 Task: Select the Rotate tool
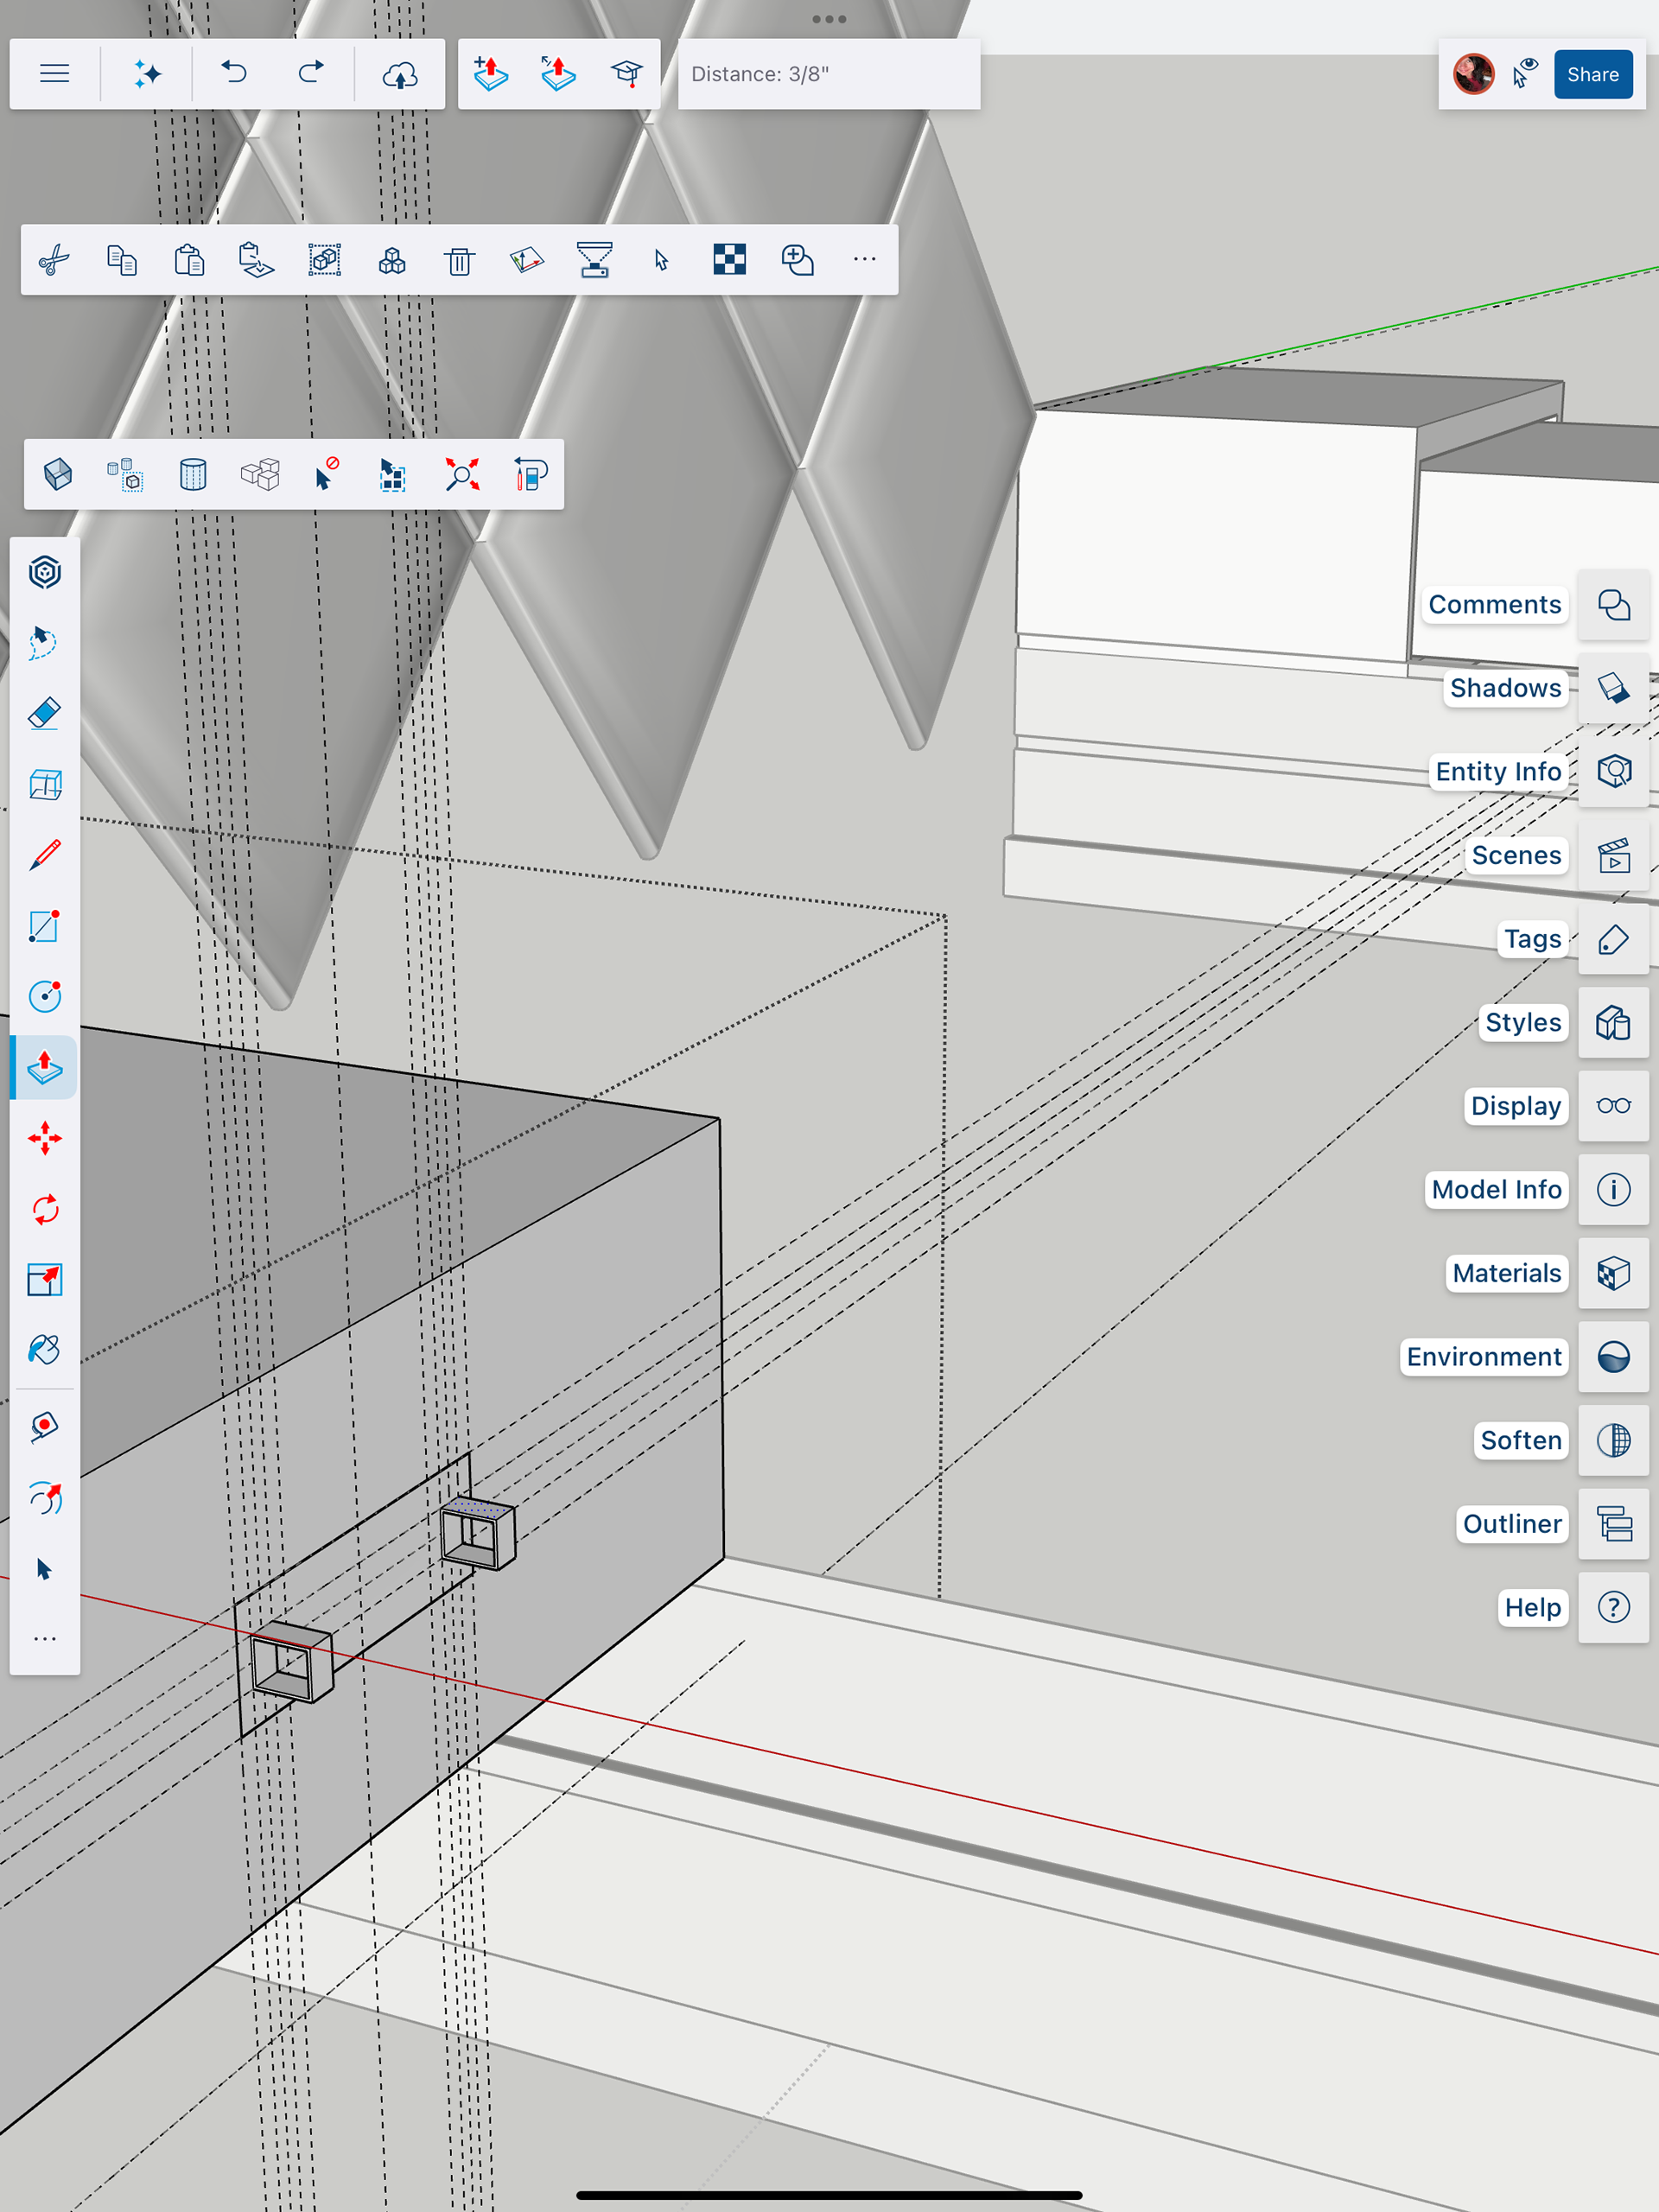[x=44, y=1209]
